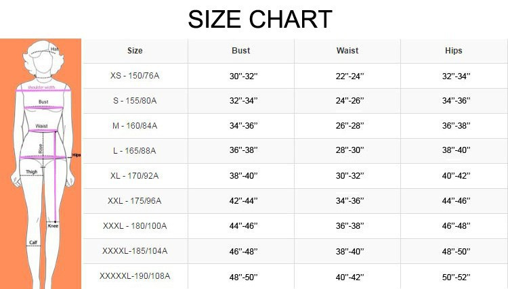
Task: Select the XL - 170/92A size label
Action: (x=135, y=176)
